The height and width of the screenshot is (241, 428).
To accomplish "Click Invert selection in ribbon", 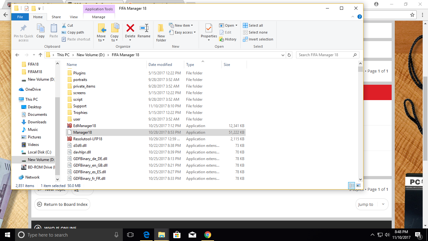I will (258, 39).
